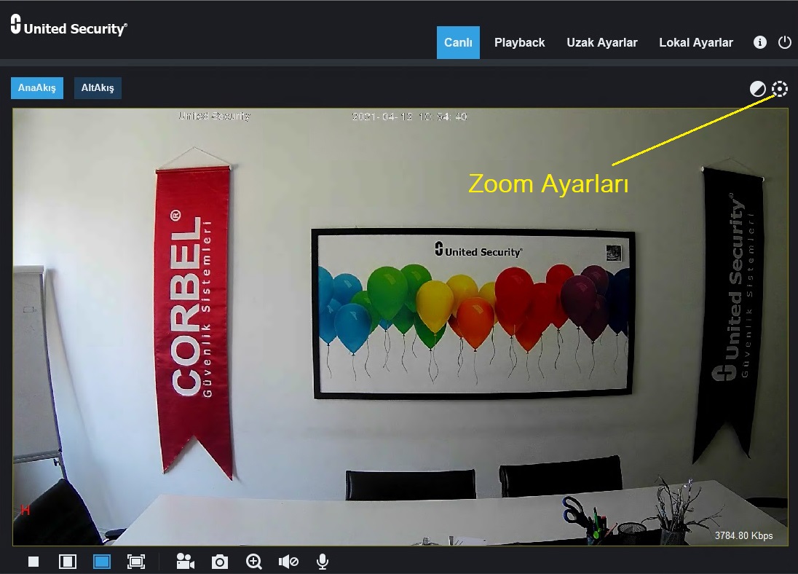Switch to the Canlı tab
The image size is (798, 574).
coord(458,42)
